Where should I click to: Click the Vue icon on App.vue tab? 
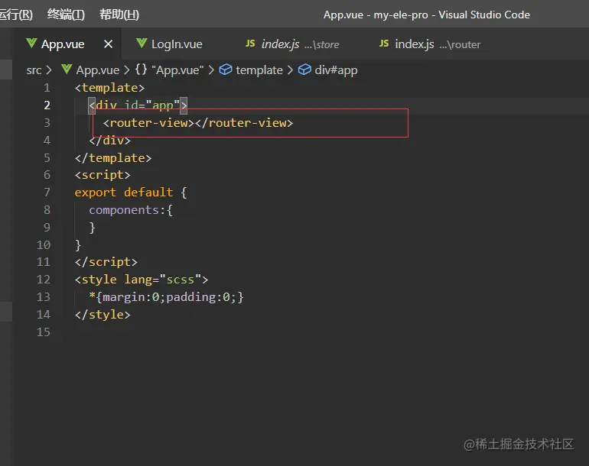31,44
